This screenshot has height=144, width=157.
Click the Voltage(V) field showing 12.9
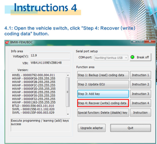coord(50,56)
